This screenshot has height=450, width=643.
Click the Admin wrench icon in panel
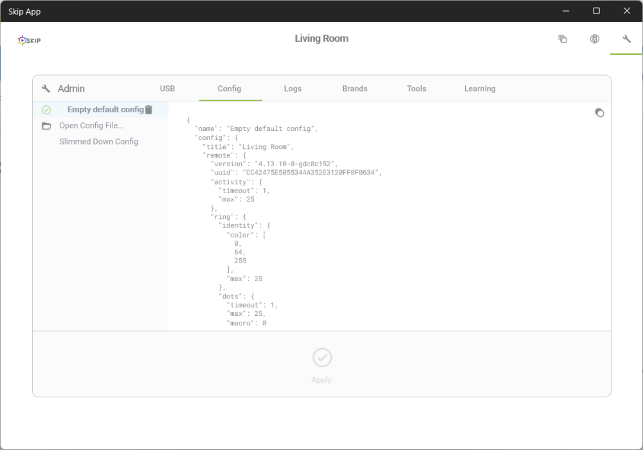tap(46, 89)
